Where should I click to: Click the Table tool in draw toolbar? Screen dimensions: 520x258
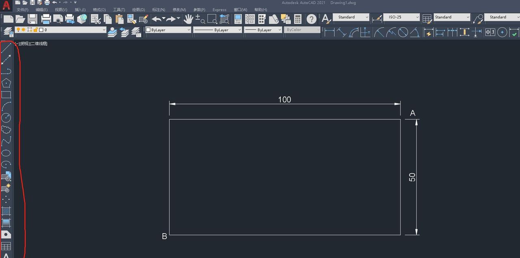(6, 246)
